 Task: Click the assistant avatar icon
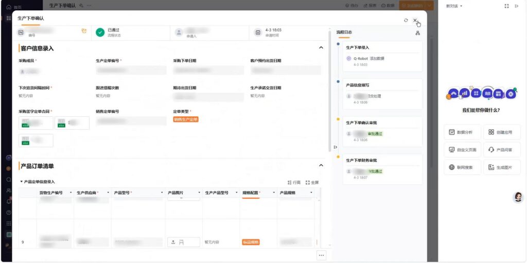pyautogui.click(x=518, y=197)
